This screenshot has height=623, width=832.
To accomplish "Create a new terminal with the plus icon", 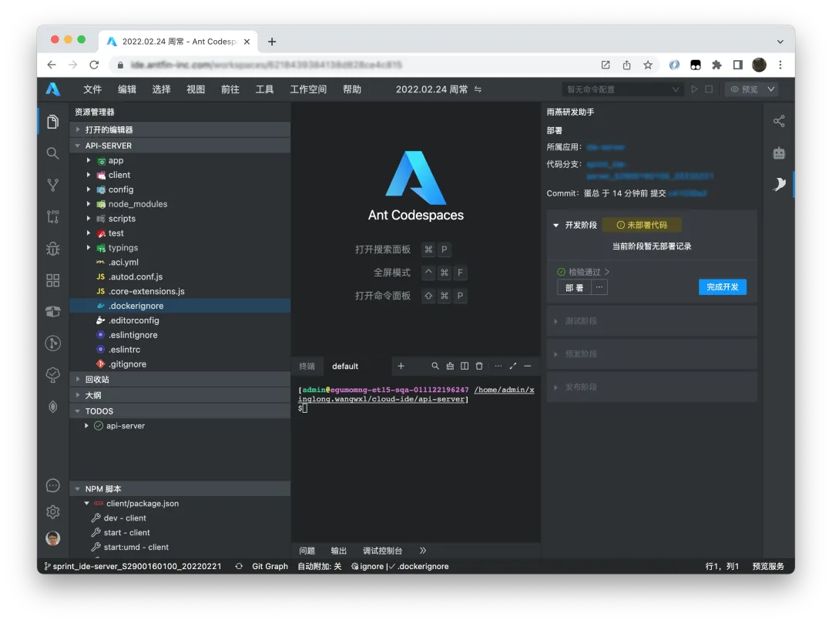I will (x=401, y=366).
